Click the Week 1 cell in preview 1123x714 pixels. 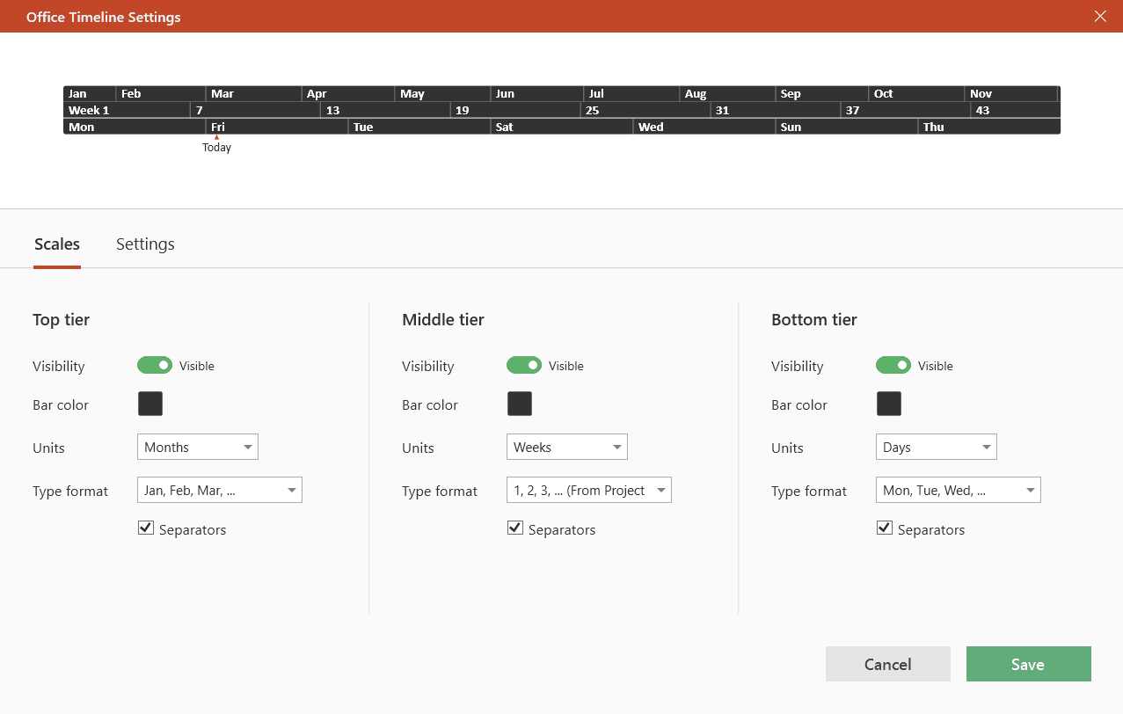point(127,110)
